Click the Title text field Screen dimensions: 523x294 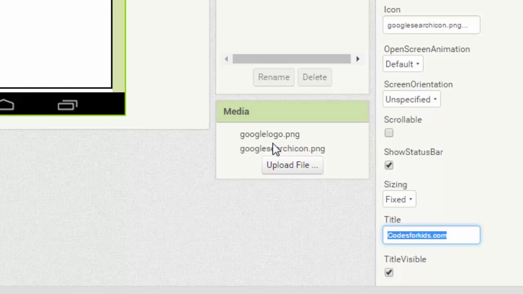coord(431,235)
